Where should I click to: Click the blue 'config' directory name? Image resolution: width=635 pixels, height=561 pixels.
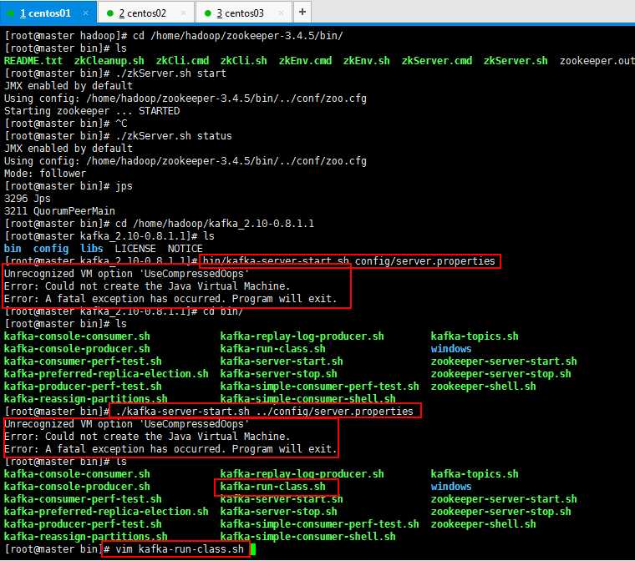click(51, 249)
